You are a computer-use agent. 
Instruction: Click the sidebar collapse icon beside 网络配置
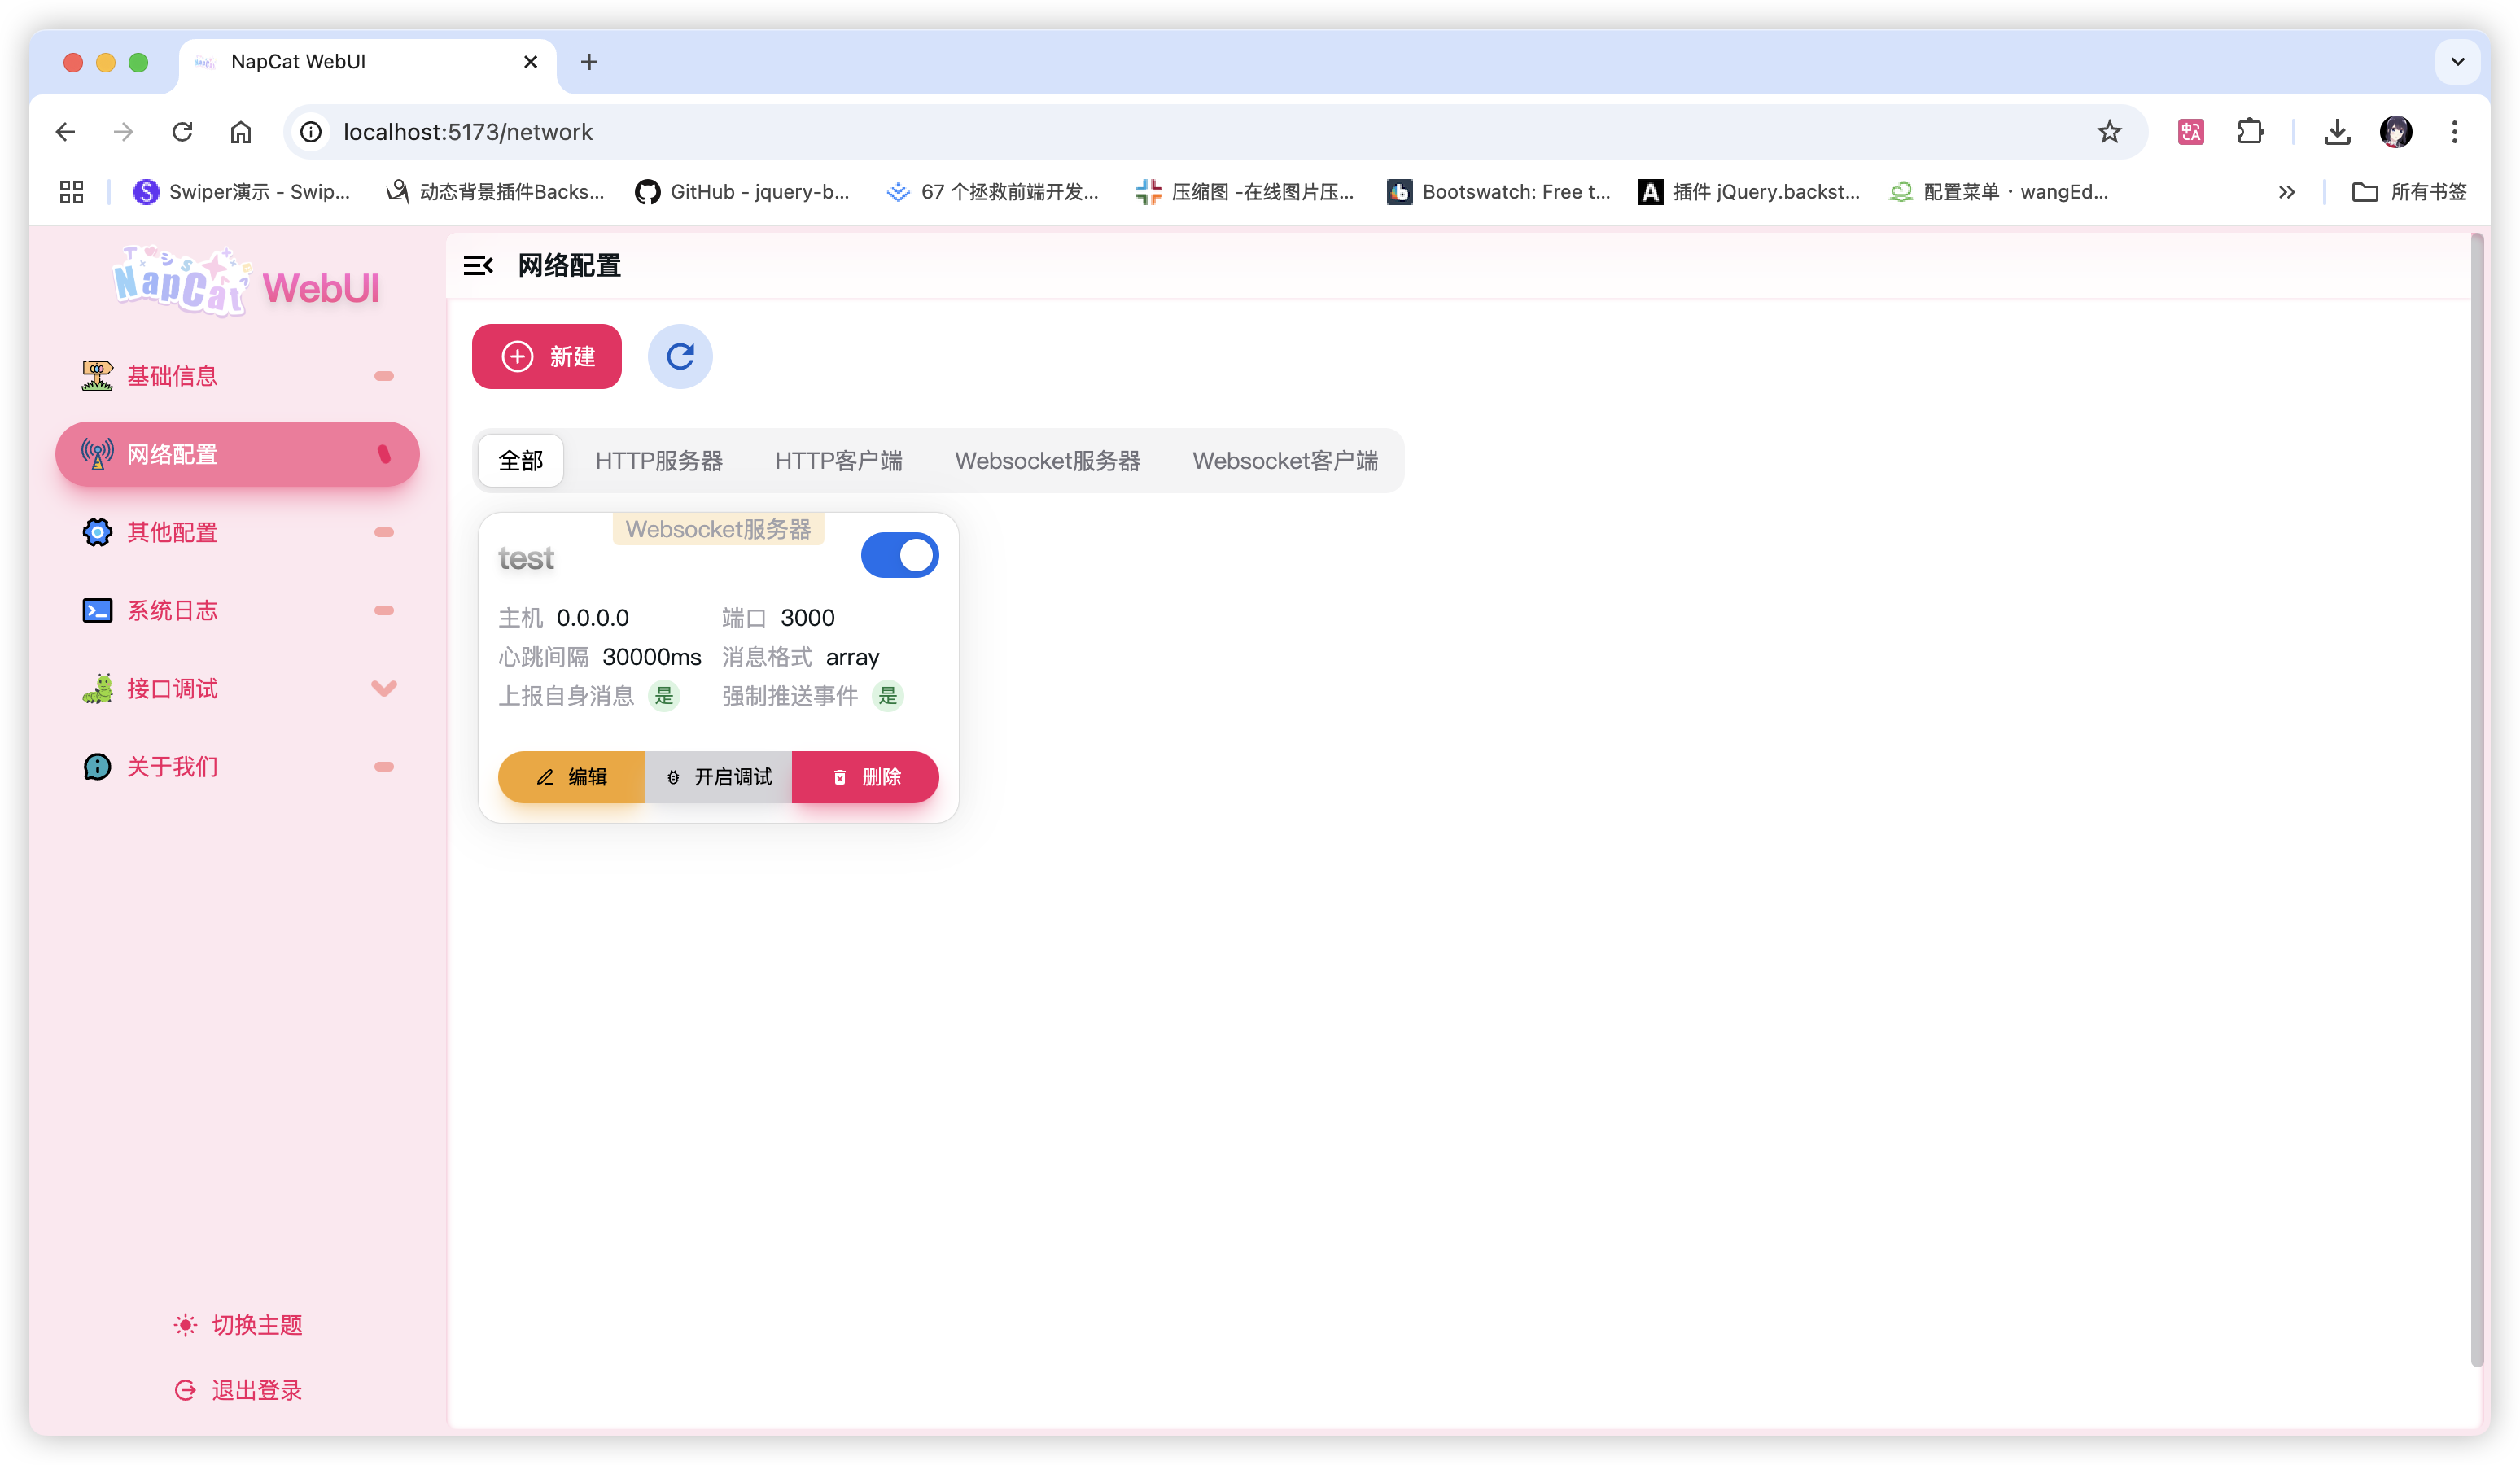pyautogui.click(x=478, y=265)
